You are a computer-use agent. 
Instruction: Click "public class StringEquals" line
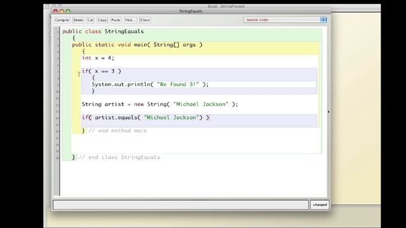point(103,32)
